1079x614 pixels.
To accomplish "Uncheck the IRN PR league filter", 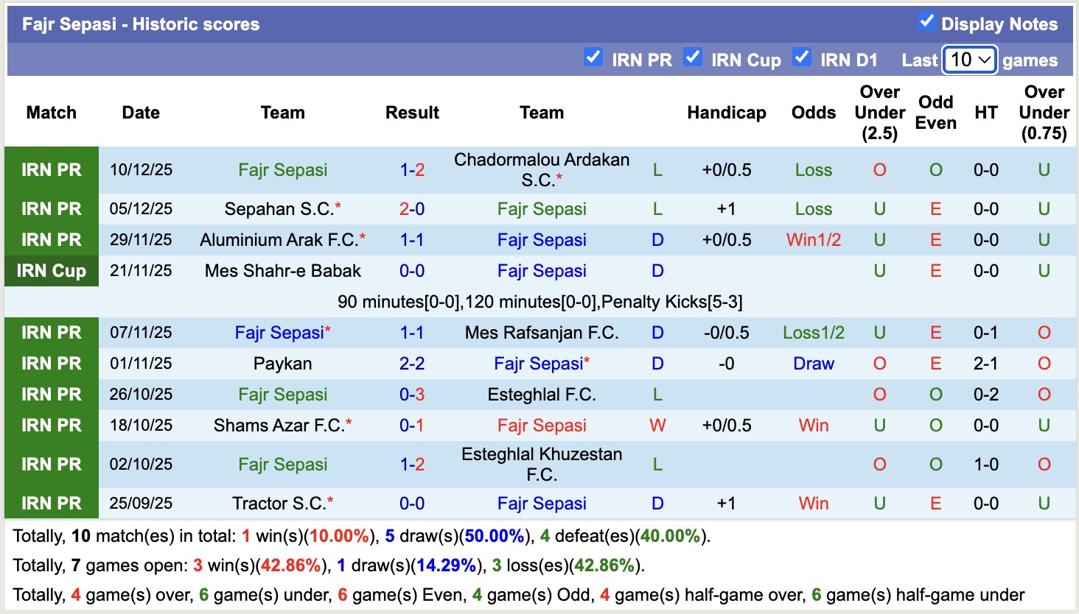I will point(593,57).
